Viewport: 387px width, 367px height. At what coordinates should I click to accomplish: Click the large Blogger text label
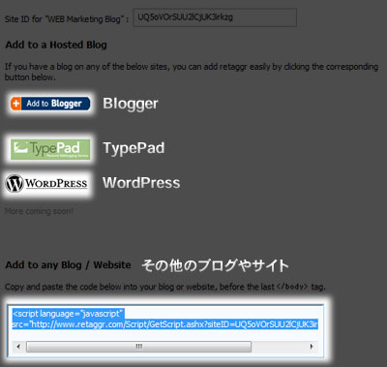131,104
